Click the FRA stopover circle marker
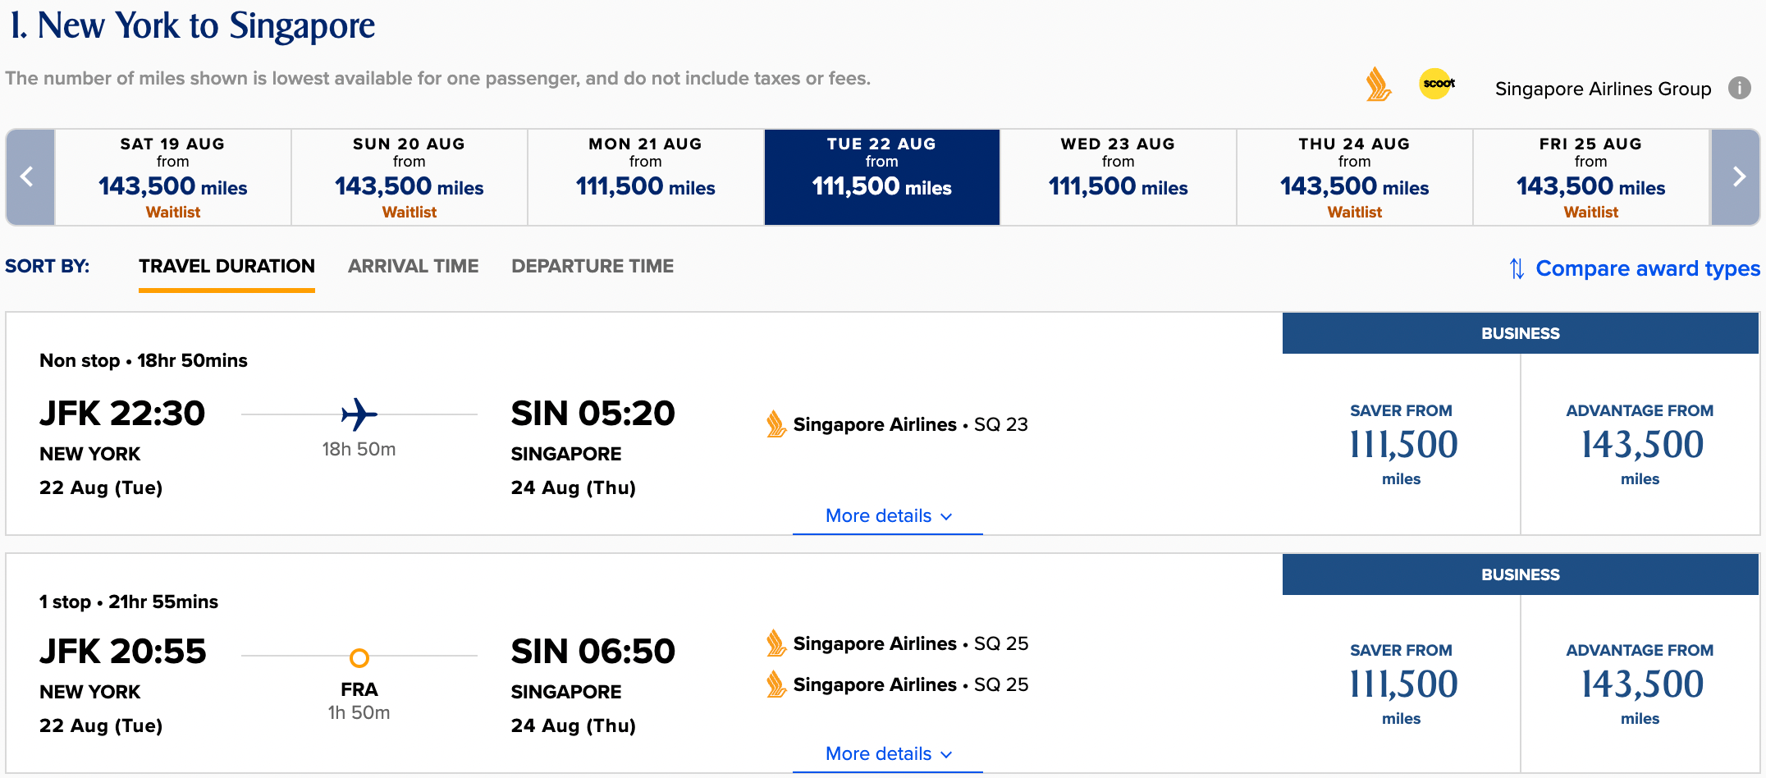The width and height of the screenshot is (1766, 778). coord(359,657)
